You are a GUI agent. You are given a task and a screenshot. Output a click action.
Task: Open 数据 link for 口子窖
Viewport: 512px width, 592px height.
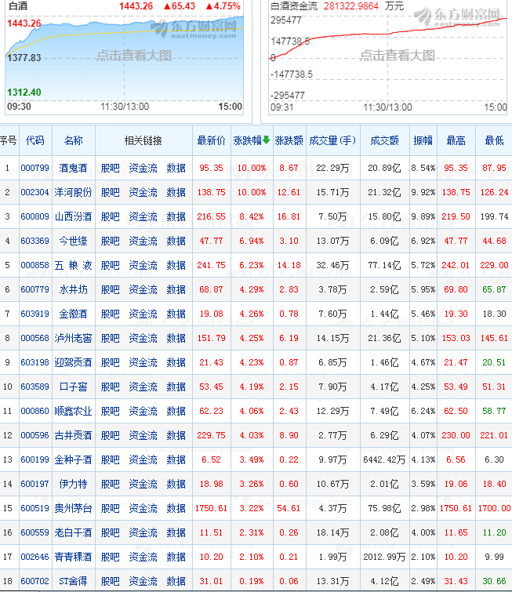click(x=176, y=387)
